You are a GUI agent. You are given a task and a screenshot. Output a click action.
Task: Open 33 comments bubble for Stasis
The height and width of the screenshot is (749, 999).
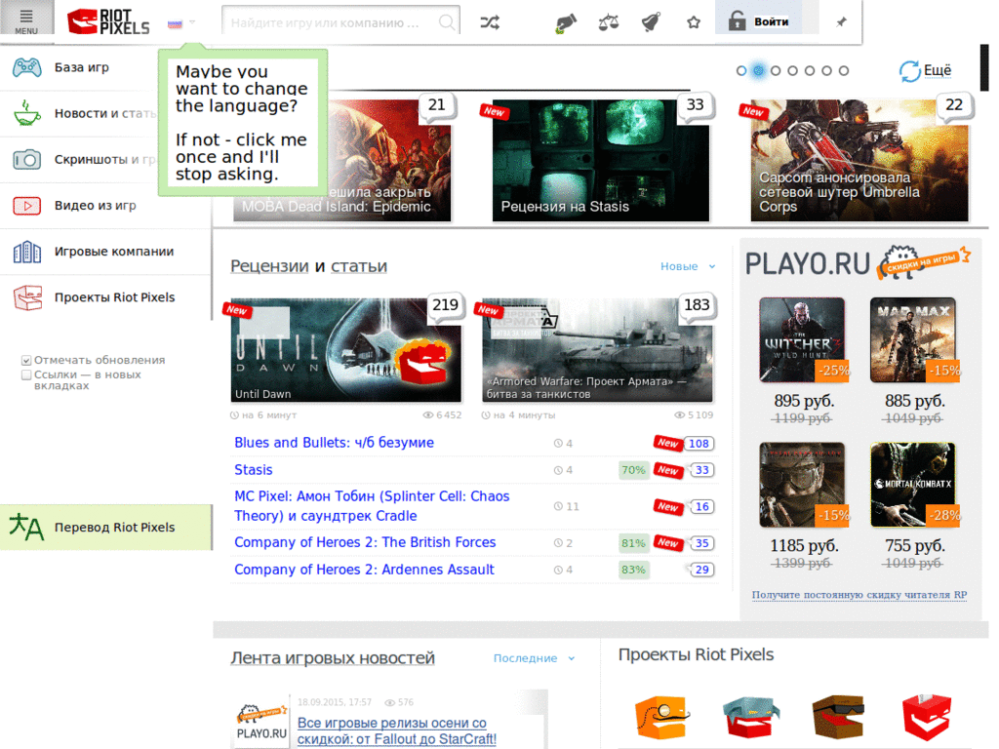coord(701,470)
